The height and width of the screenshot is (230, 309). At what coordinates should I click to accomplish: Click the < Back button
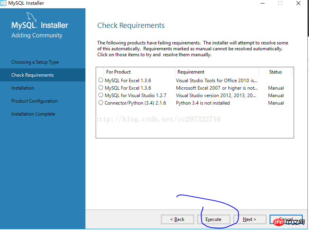(x=178, y=219)
